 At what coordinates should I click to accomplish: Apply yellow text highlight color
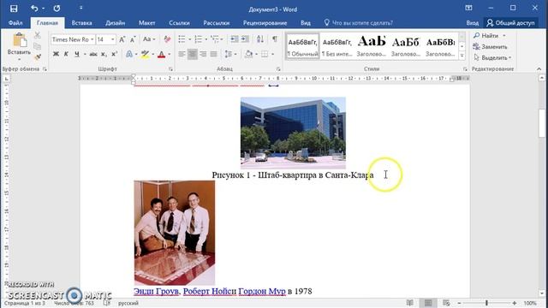pos(145,54)
